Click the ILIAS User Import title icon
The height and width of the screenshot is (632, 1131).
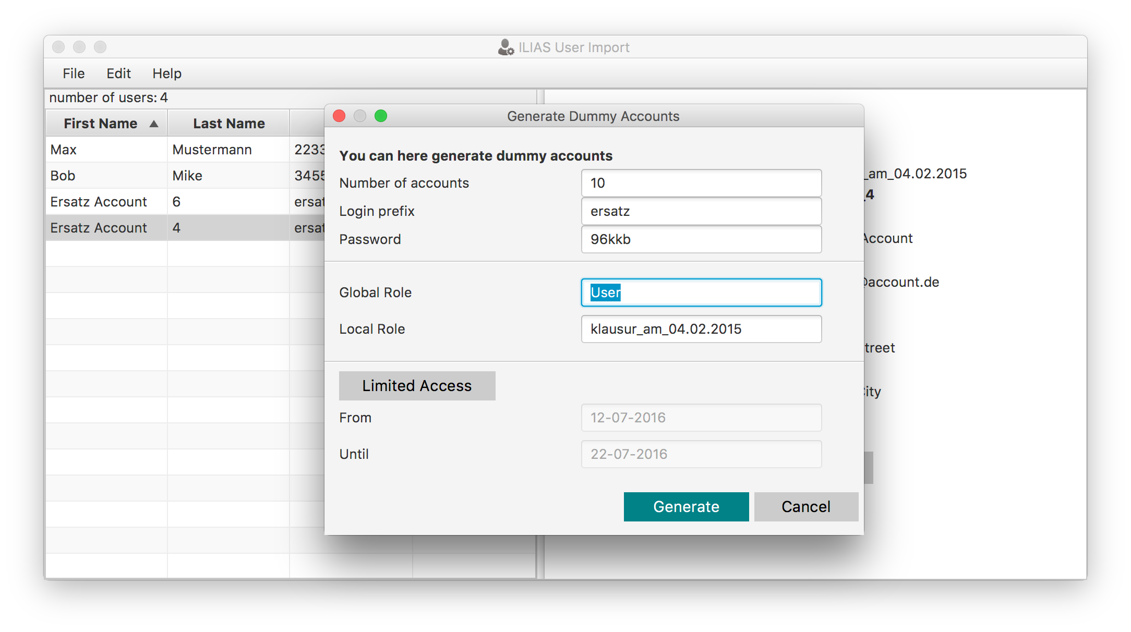click(506, 47)
